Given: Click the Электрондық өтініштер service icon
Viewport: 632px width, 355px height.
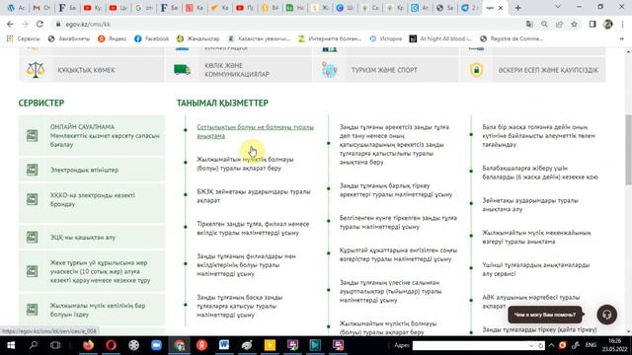Looking at the screenshot, I should click(x=33, y=170).
